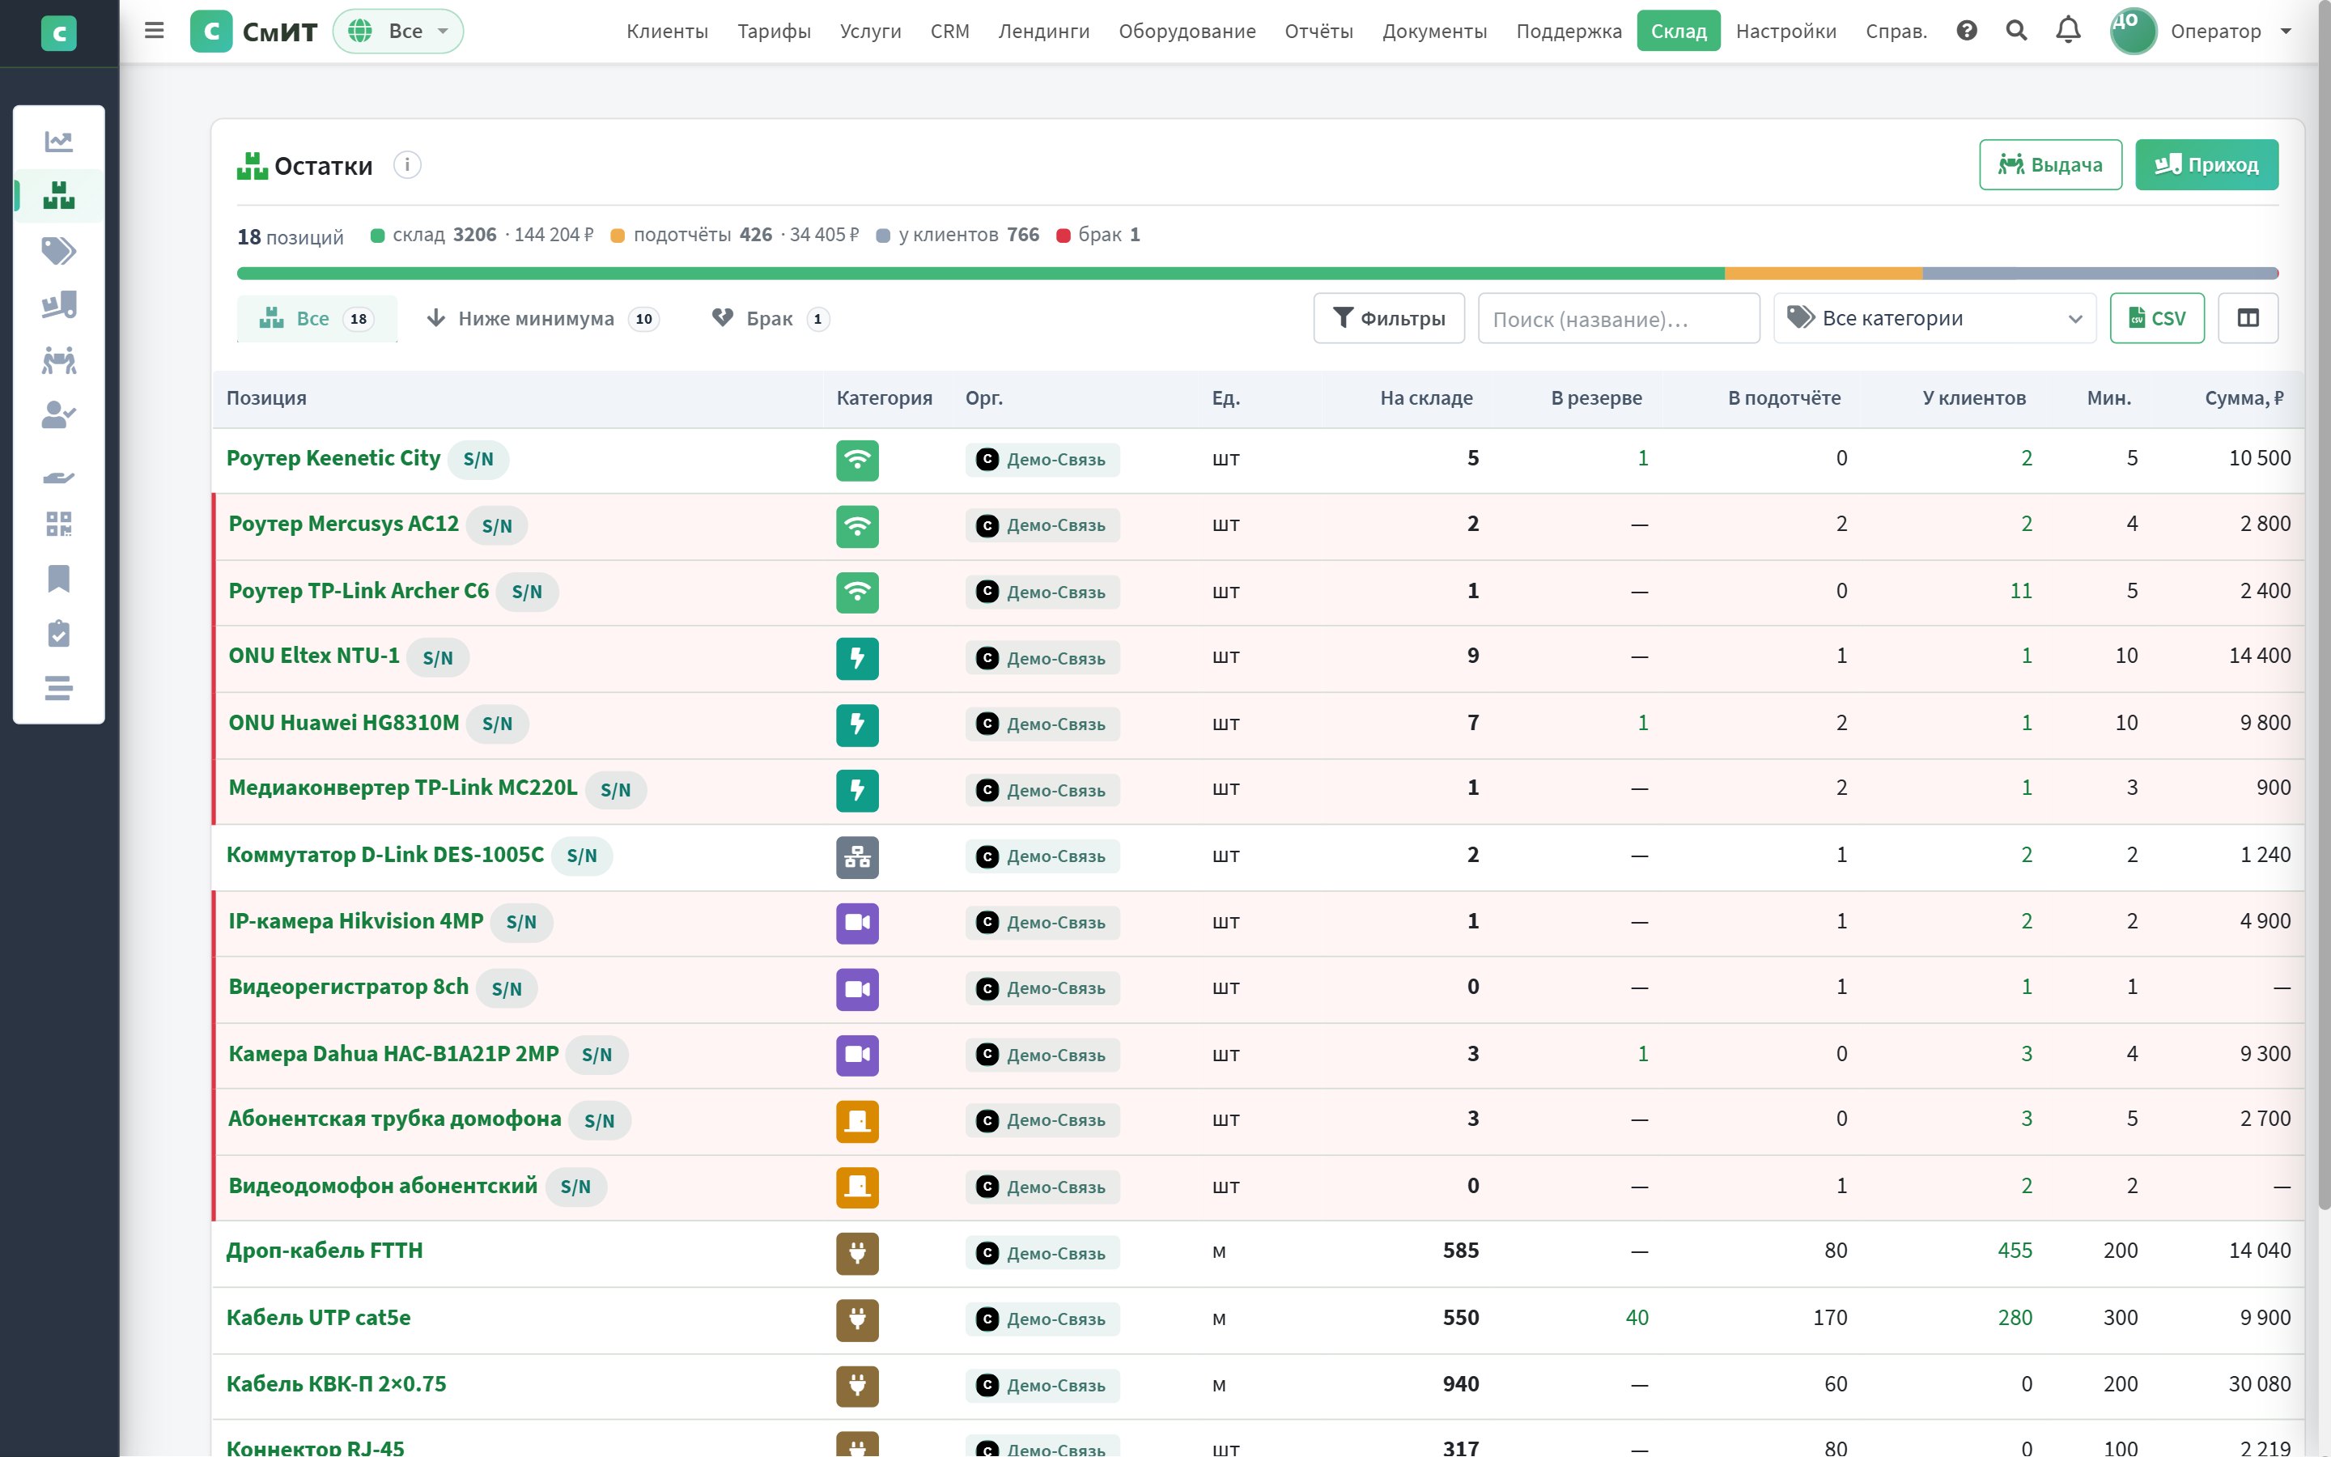Open the hamburger menu icon

point(154,31)
